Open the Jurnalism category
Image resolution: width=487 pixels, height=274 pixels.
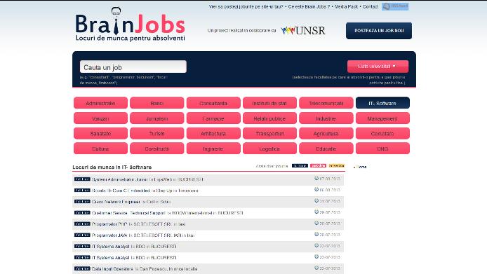(157, 118)
